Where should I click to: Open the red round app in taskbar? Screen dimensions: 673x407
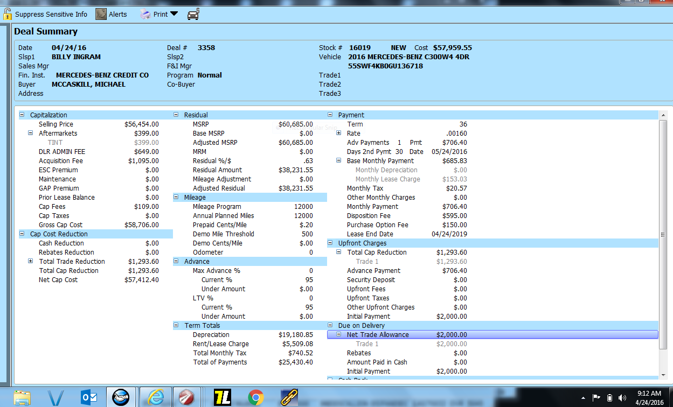click(x=186, y=398)
